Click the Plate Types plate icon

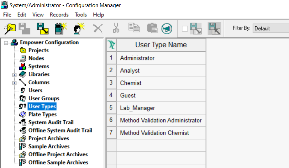tap(23, 114)
